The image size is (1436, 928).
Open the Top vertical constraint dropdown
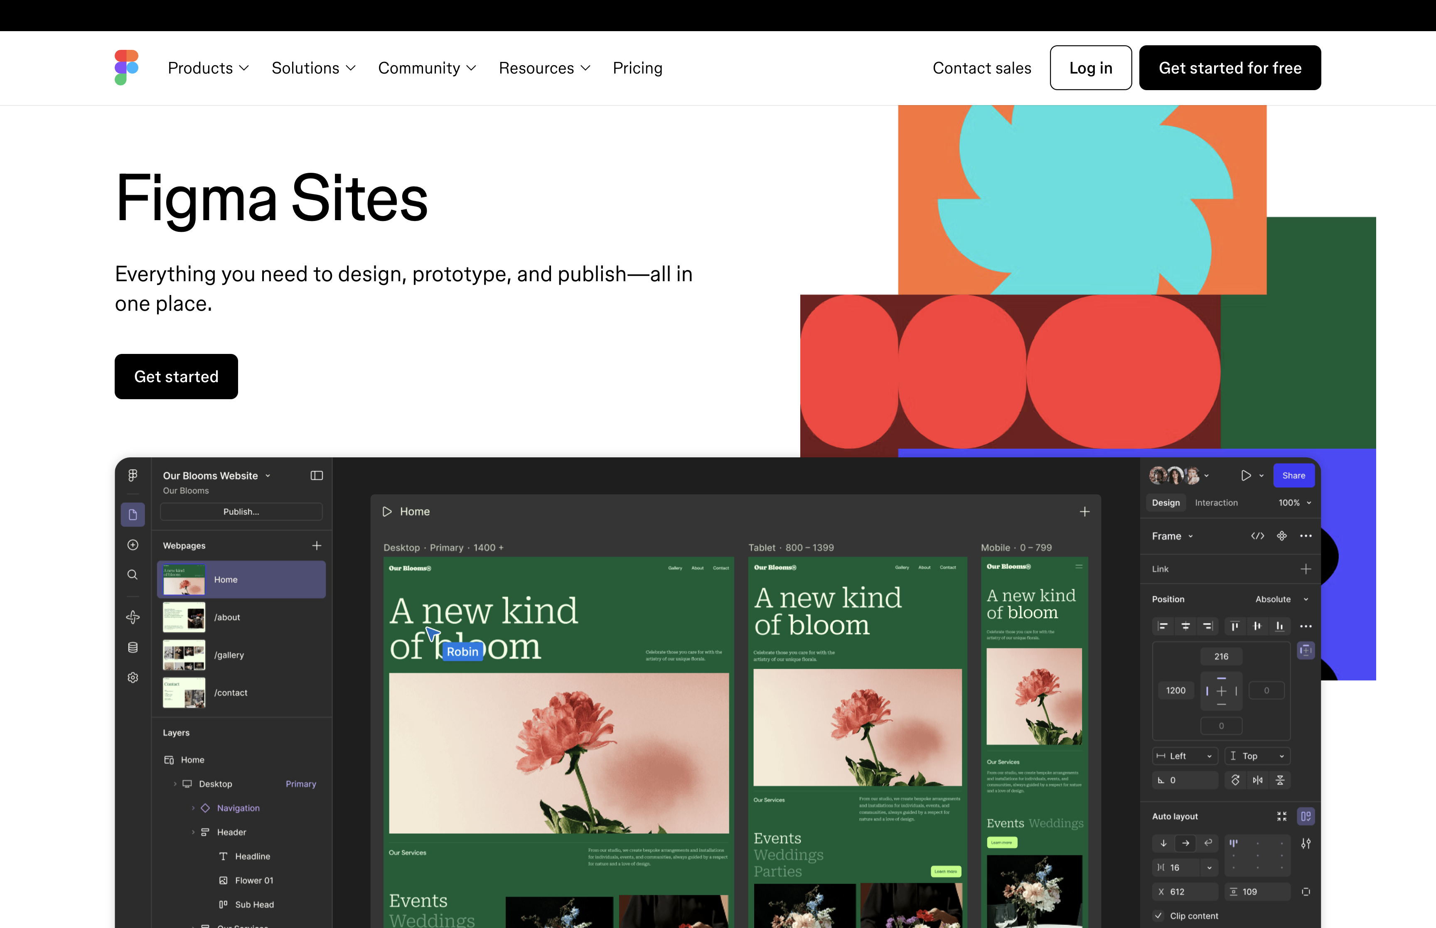(1258, 756)
